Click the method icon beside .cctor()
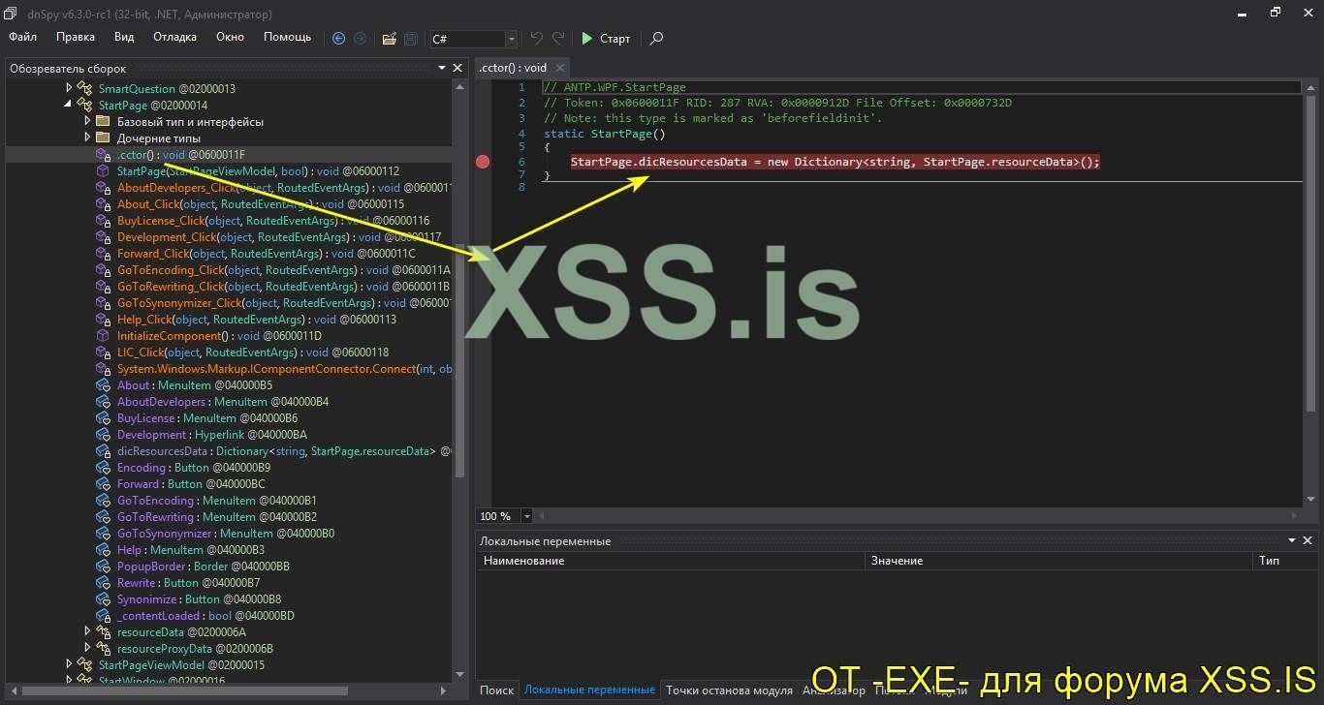 point(103,155)
